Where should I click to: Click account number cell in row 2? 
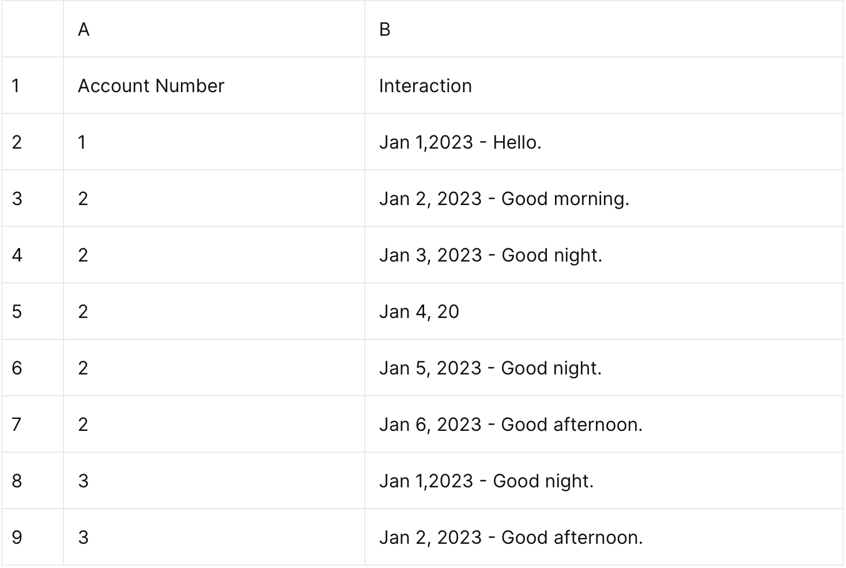[213, 142]
